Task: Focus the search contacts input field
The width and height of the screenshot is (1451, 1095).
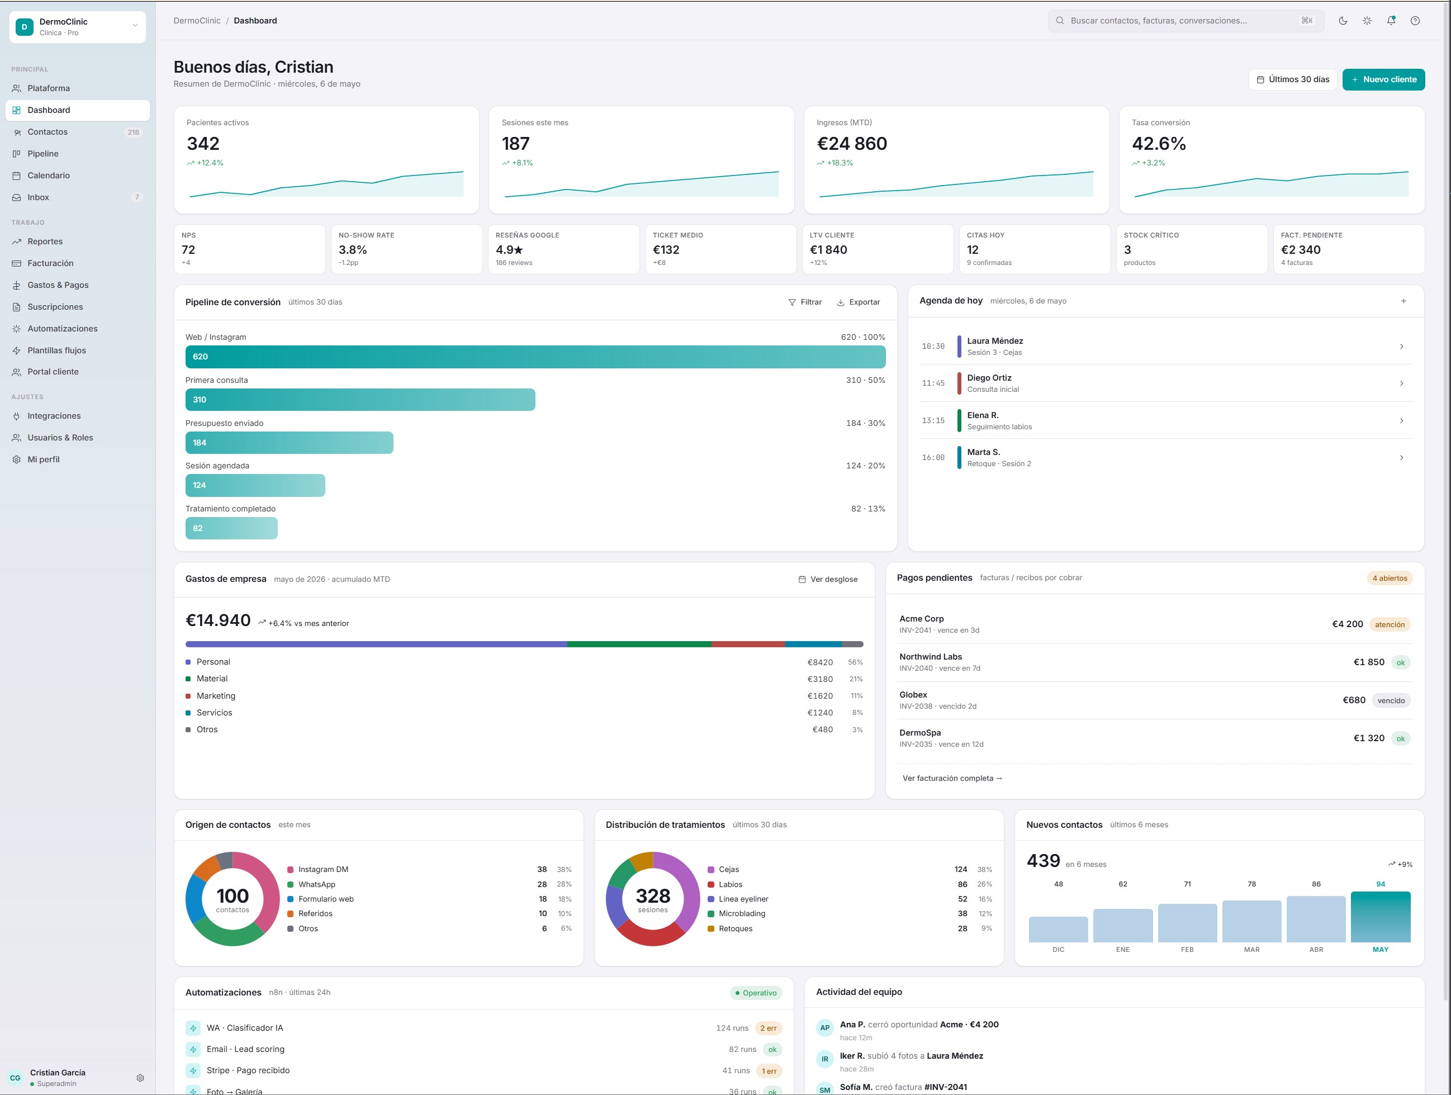Action: (x=1186, y=20)
